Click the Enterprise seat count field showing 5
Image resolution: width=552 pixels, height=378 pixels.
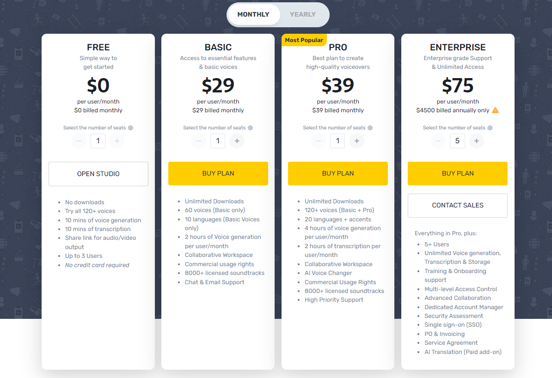pyautogui.click(x=457, y=141)
